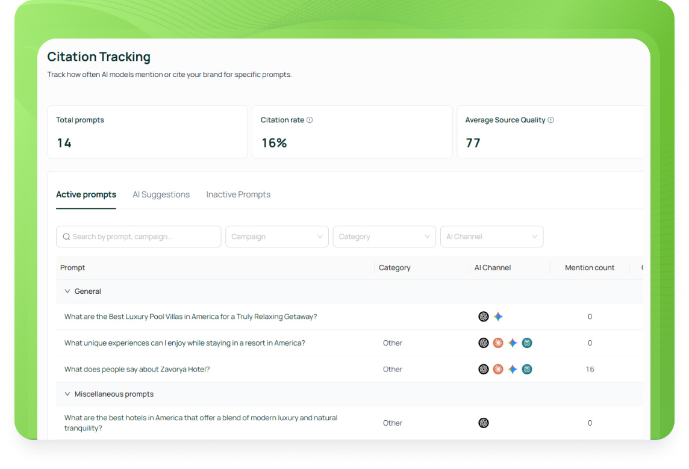Open the AI Channel filter dropdown
Viewport: 689px width, 469px height.
click(491, 237)
